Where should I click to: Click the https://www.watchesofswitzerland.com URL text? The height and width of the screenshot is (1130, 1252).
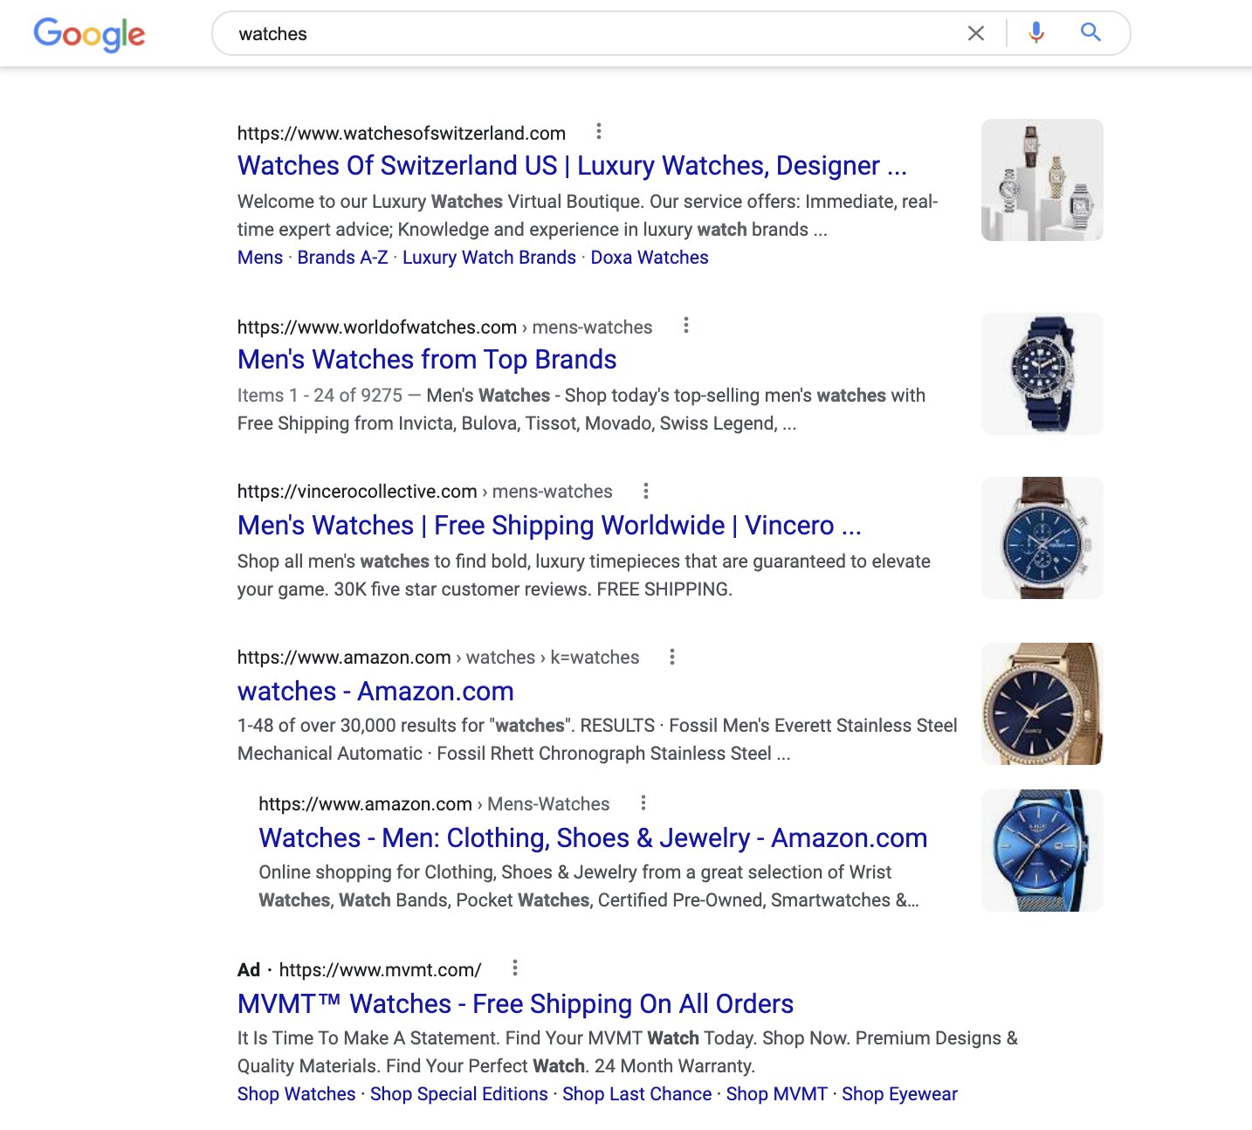pyautogui.click(x=402, y=134)
